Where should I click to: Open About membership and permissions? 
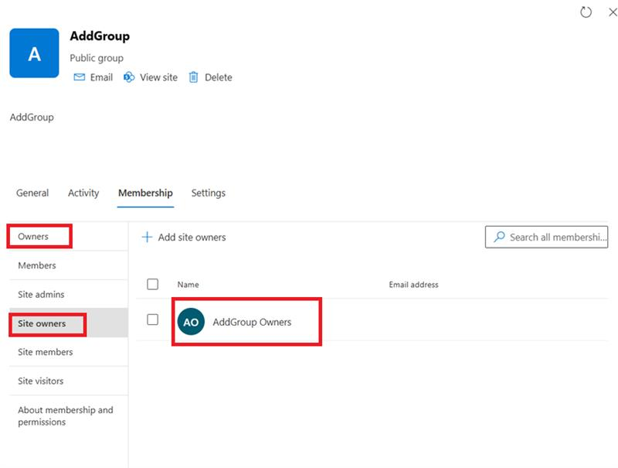(66, 416)
